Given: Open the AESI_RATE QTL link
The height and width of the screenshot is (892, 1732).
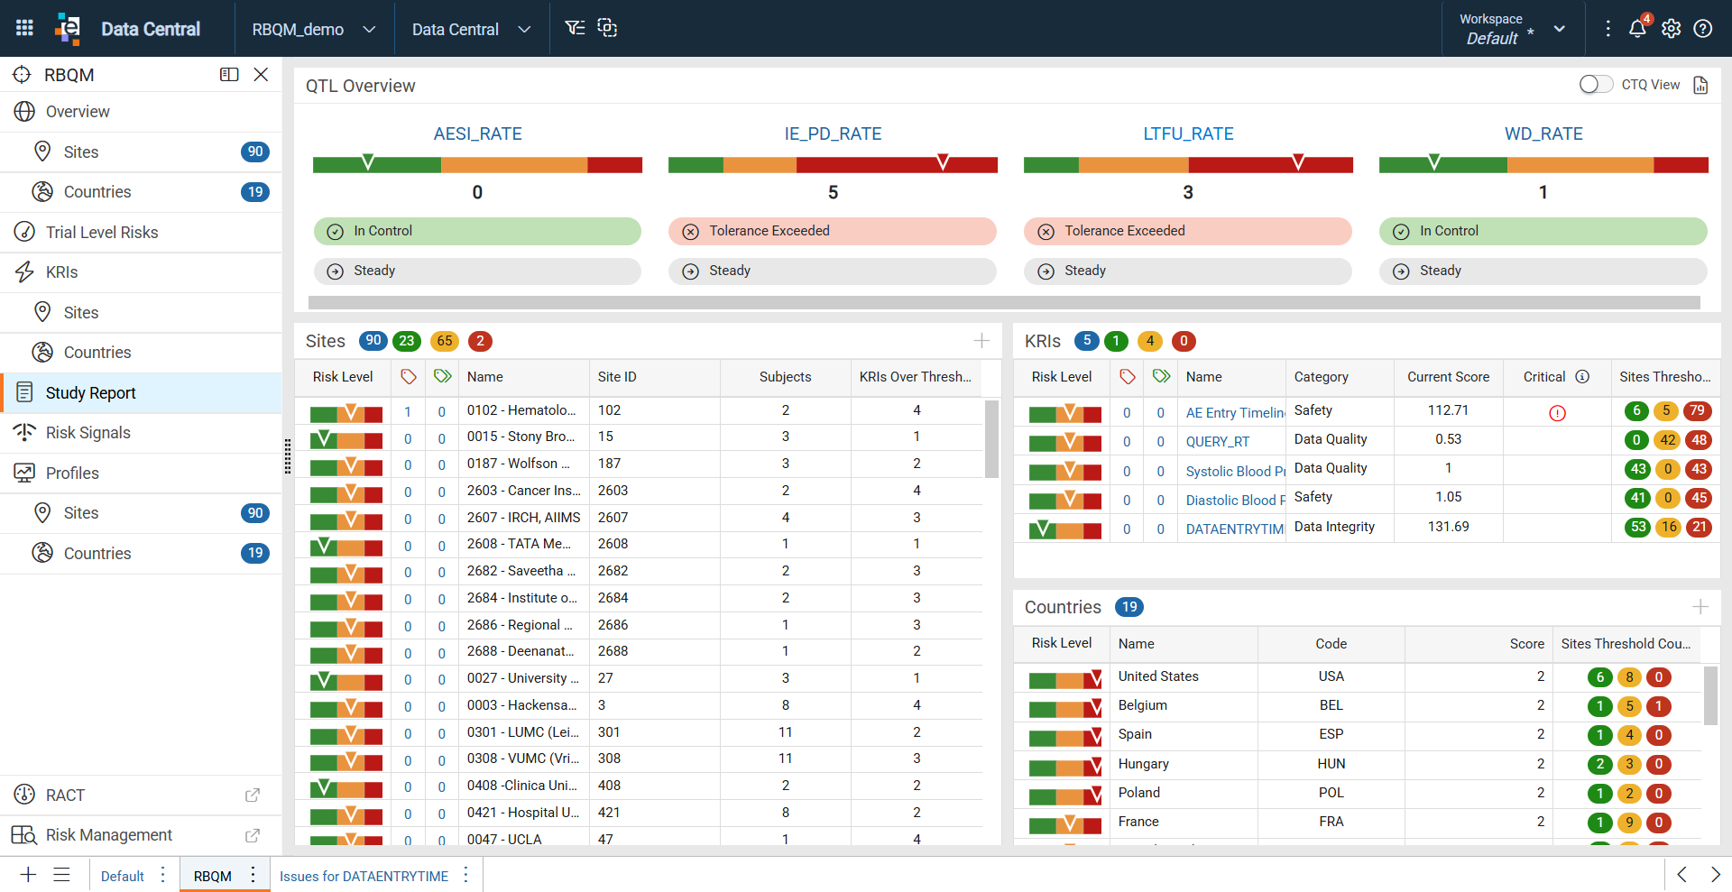Looking at the screenshot, I should click(x=477, y=133).
